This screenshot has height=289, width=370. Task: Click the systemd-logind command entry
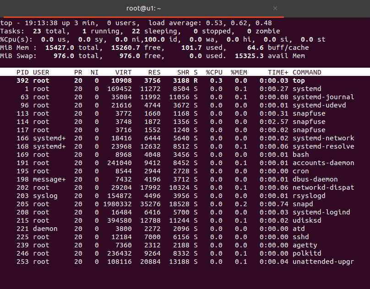pyautogui.click(x=321, y=212)
